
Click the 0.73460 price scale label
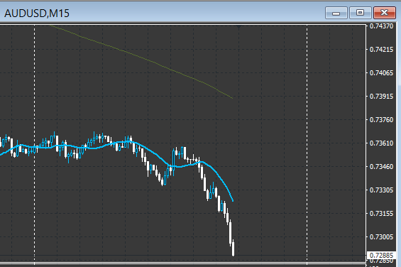pyautogui.click(x=381, y=167)
